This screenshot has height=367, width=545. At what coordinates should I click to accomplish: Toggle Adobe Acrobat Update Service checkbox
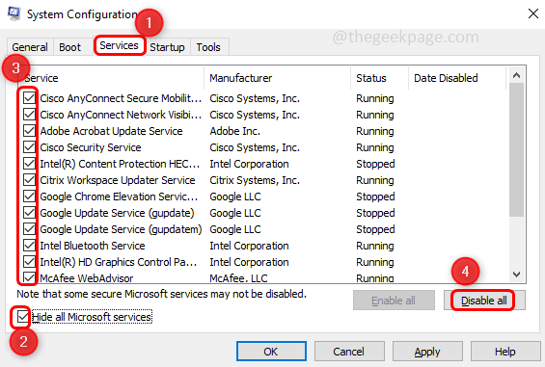pyautogui.click(x=29, y=131)
